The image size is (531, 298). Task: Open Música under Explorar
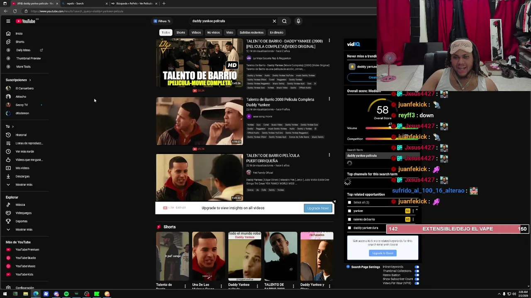click(x=25, y=205)
